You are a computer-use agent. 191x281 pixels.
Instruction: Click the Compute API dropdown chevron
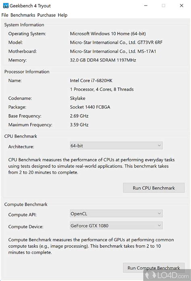(x=159, y=213)
